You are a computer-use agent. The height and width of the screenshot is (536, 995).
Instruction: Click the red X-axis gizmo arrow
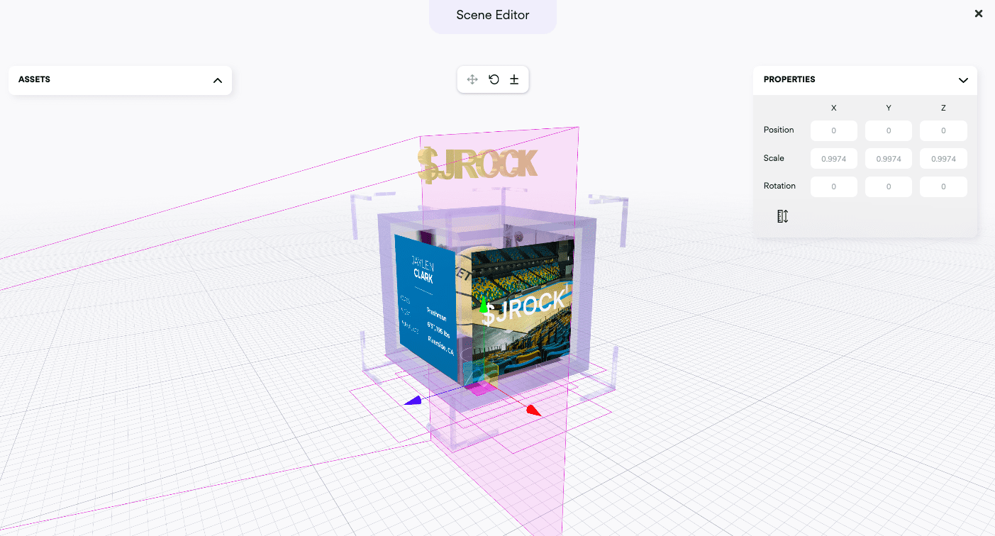point(531,408)
